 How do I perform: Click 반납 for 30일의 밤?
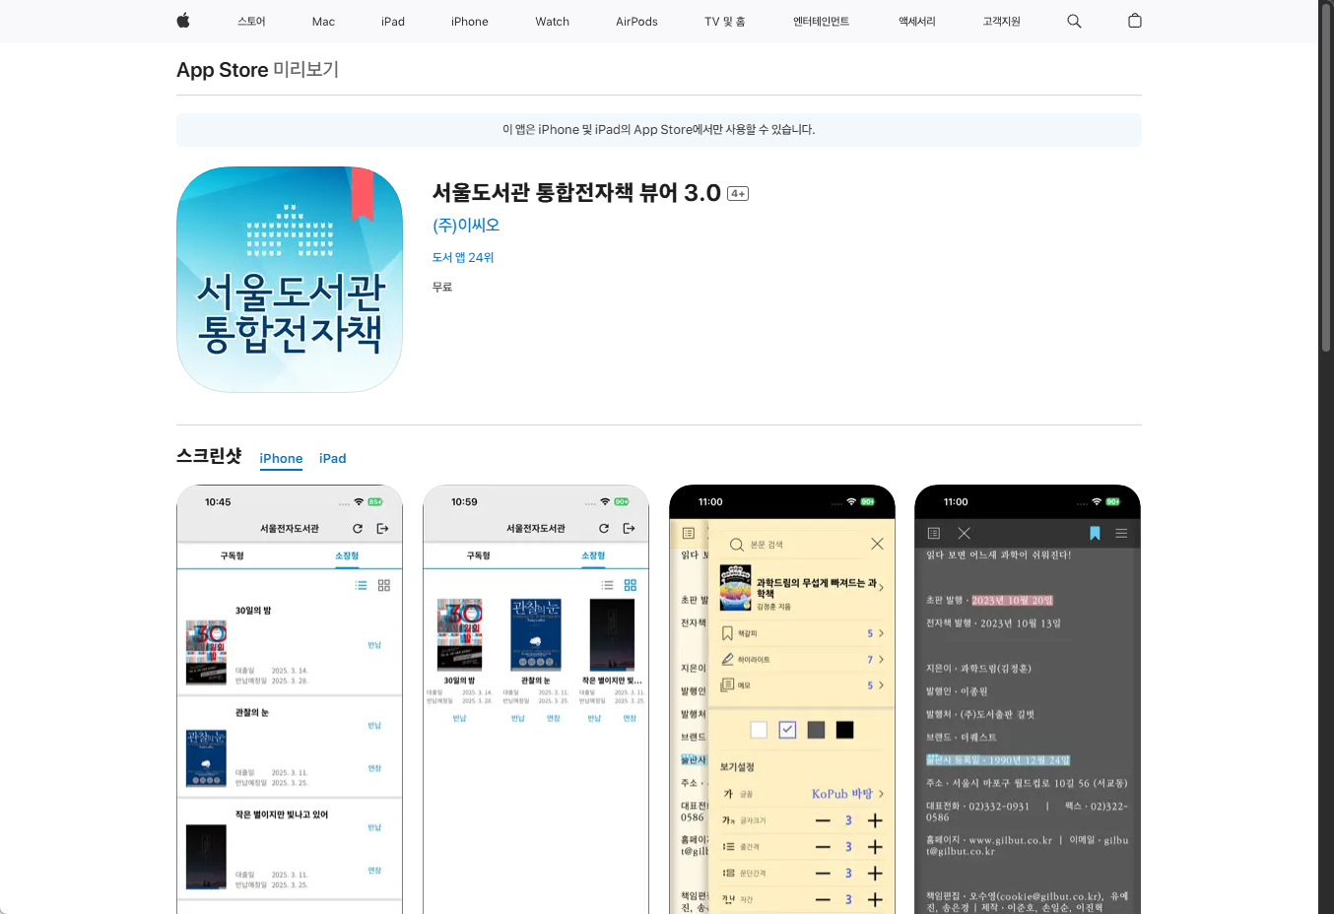374,645
